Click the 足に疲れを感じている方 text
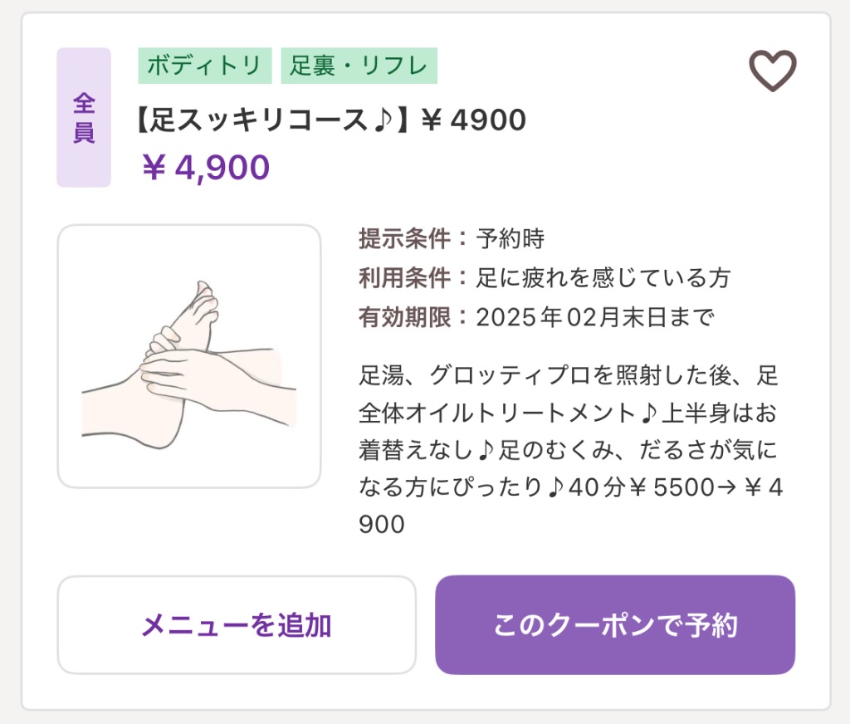Image resolution: width=850 pixels, height=724 pixels. [x=603, y=278]
